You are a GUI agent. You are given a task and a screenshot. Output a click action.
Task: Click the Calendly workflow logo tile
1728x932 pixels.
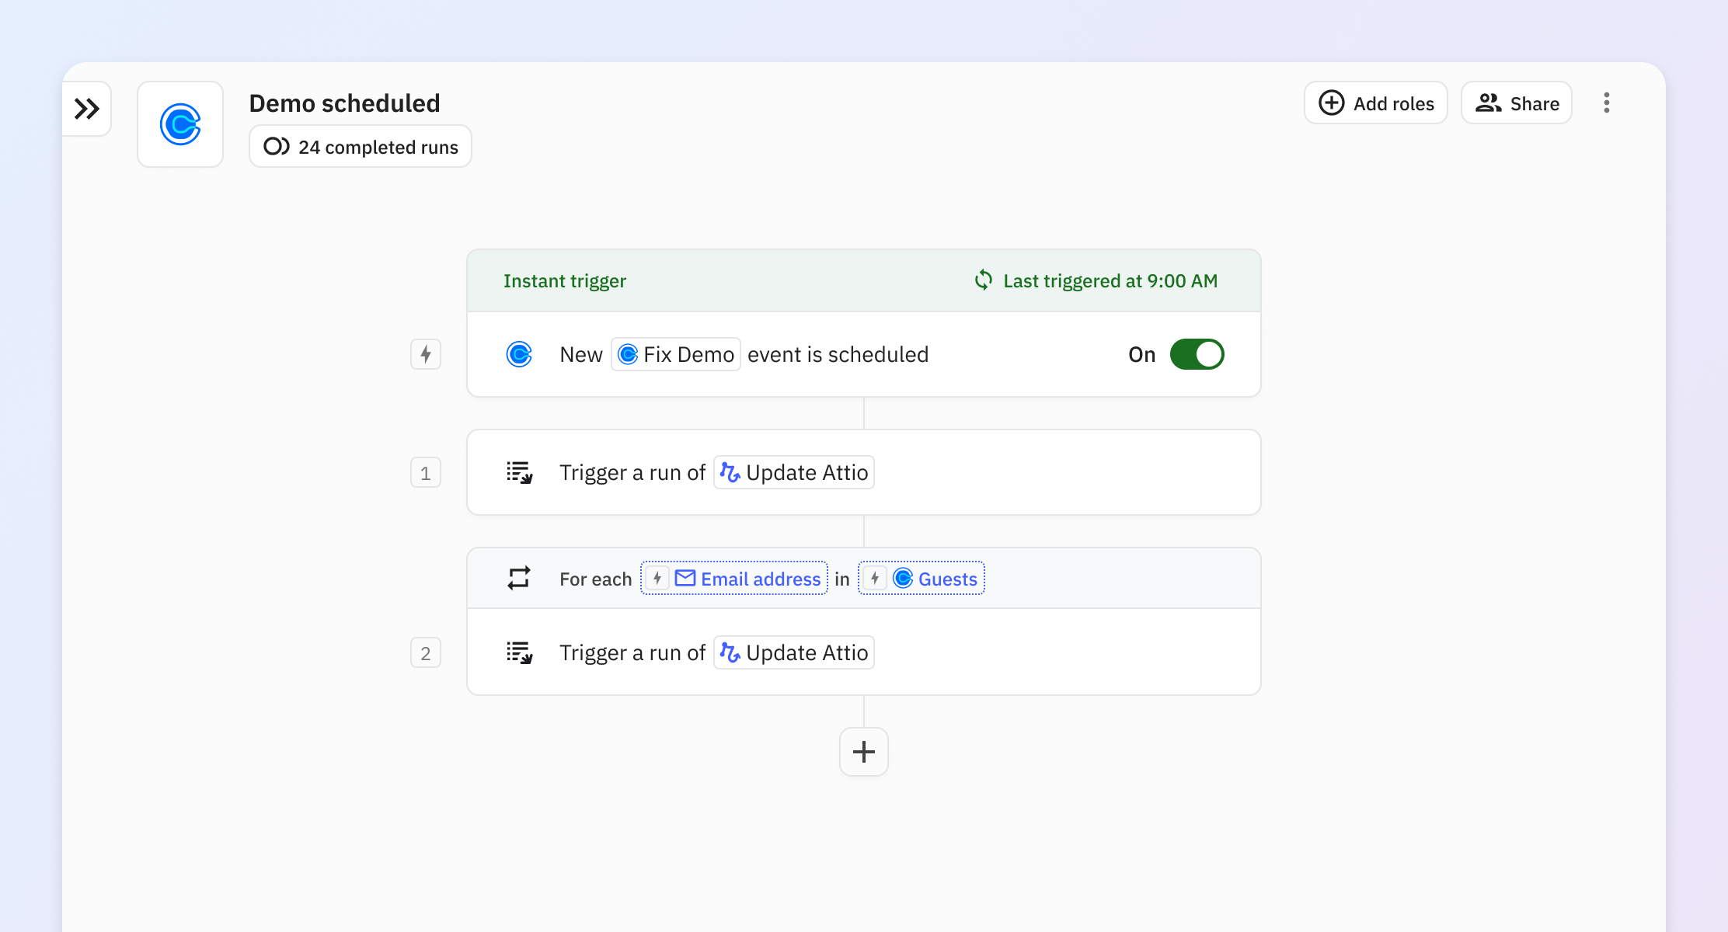pyautogui.click(x=180, y=124)
